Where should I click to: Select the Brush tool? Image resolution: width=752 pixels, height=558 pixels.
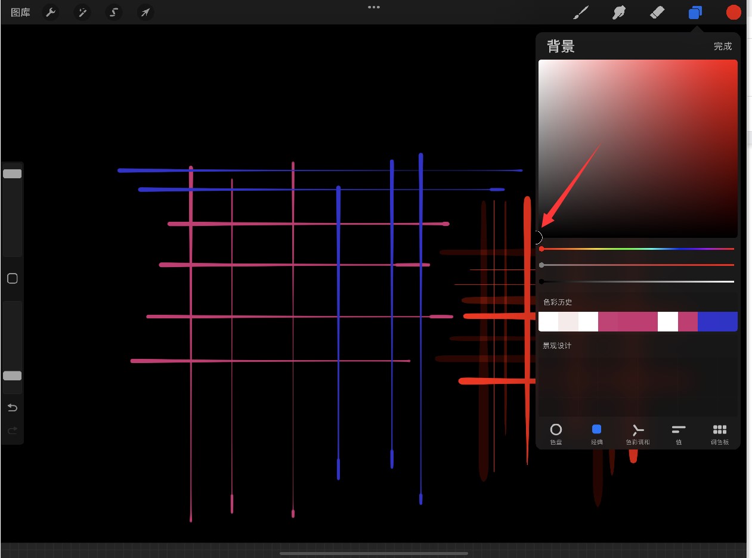580,13
